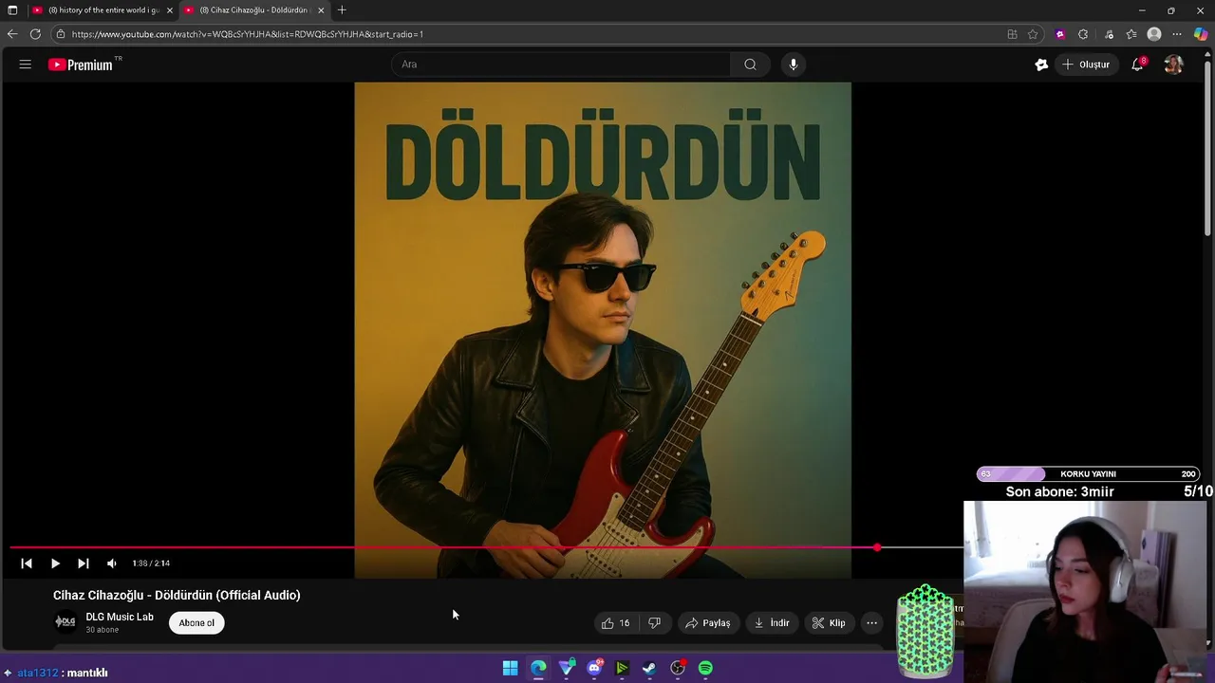1215x683 pixels.
Task: Open the browser profile icon
Action: 1154,34
